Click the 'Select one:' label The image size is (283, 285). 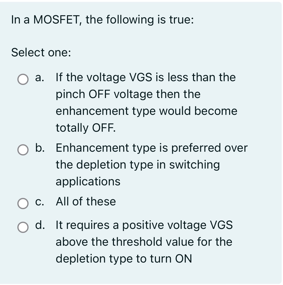[41, 53]
